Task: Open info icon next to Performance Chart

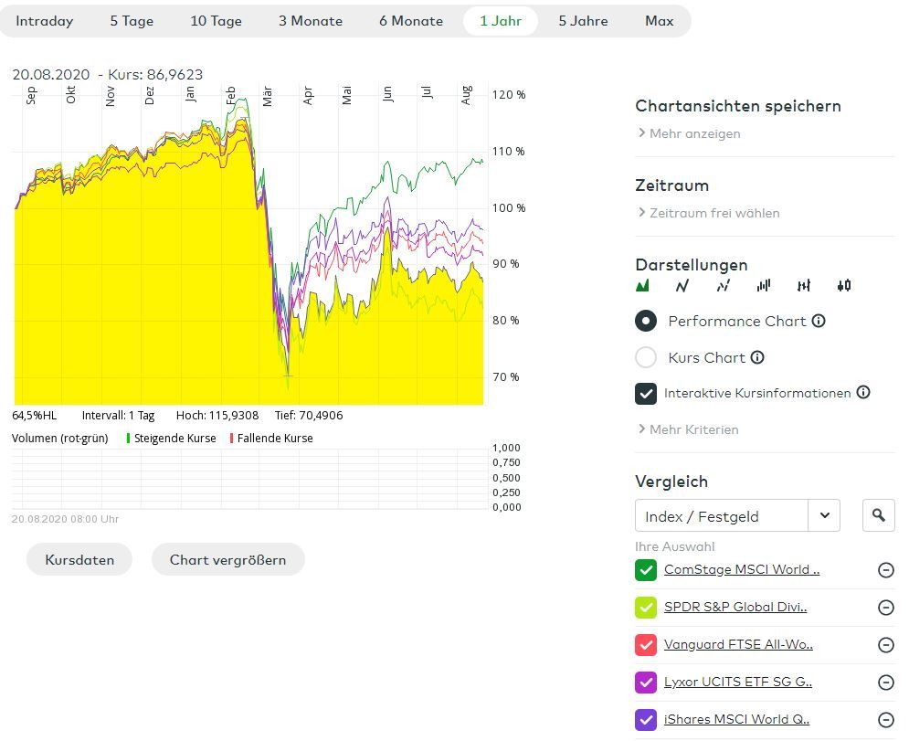Action: (819, 321)
